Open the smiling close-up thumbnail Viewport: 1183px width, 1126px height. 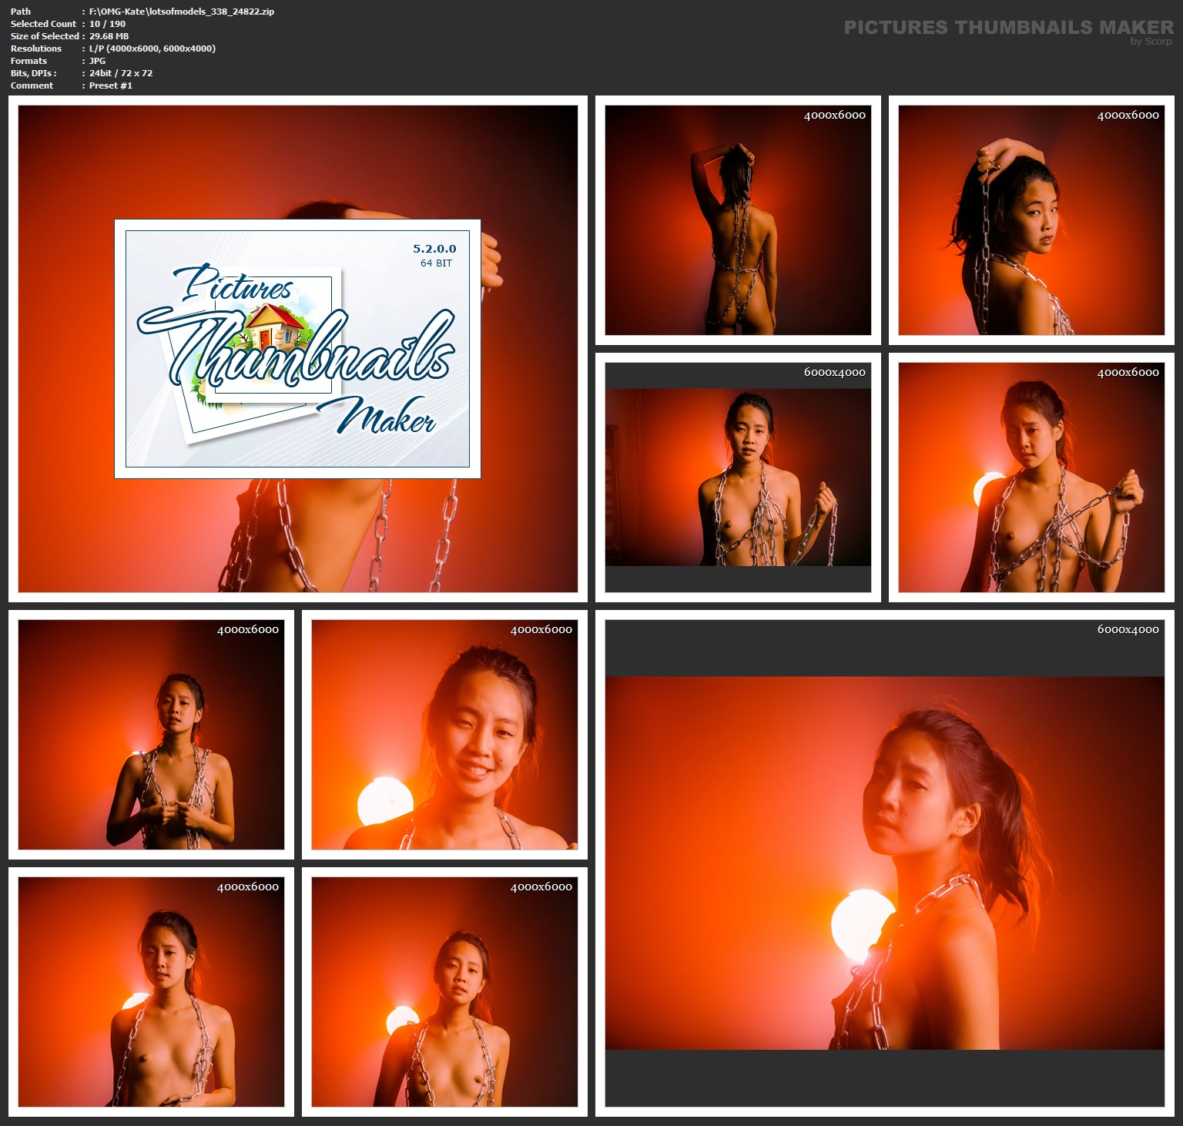444,735
